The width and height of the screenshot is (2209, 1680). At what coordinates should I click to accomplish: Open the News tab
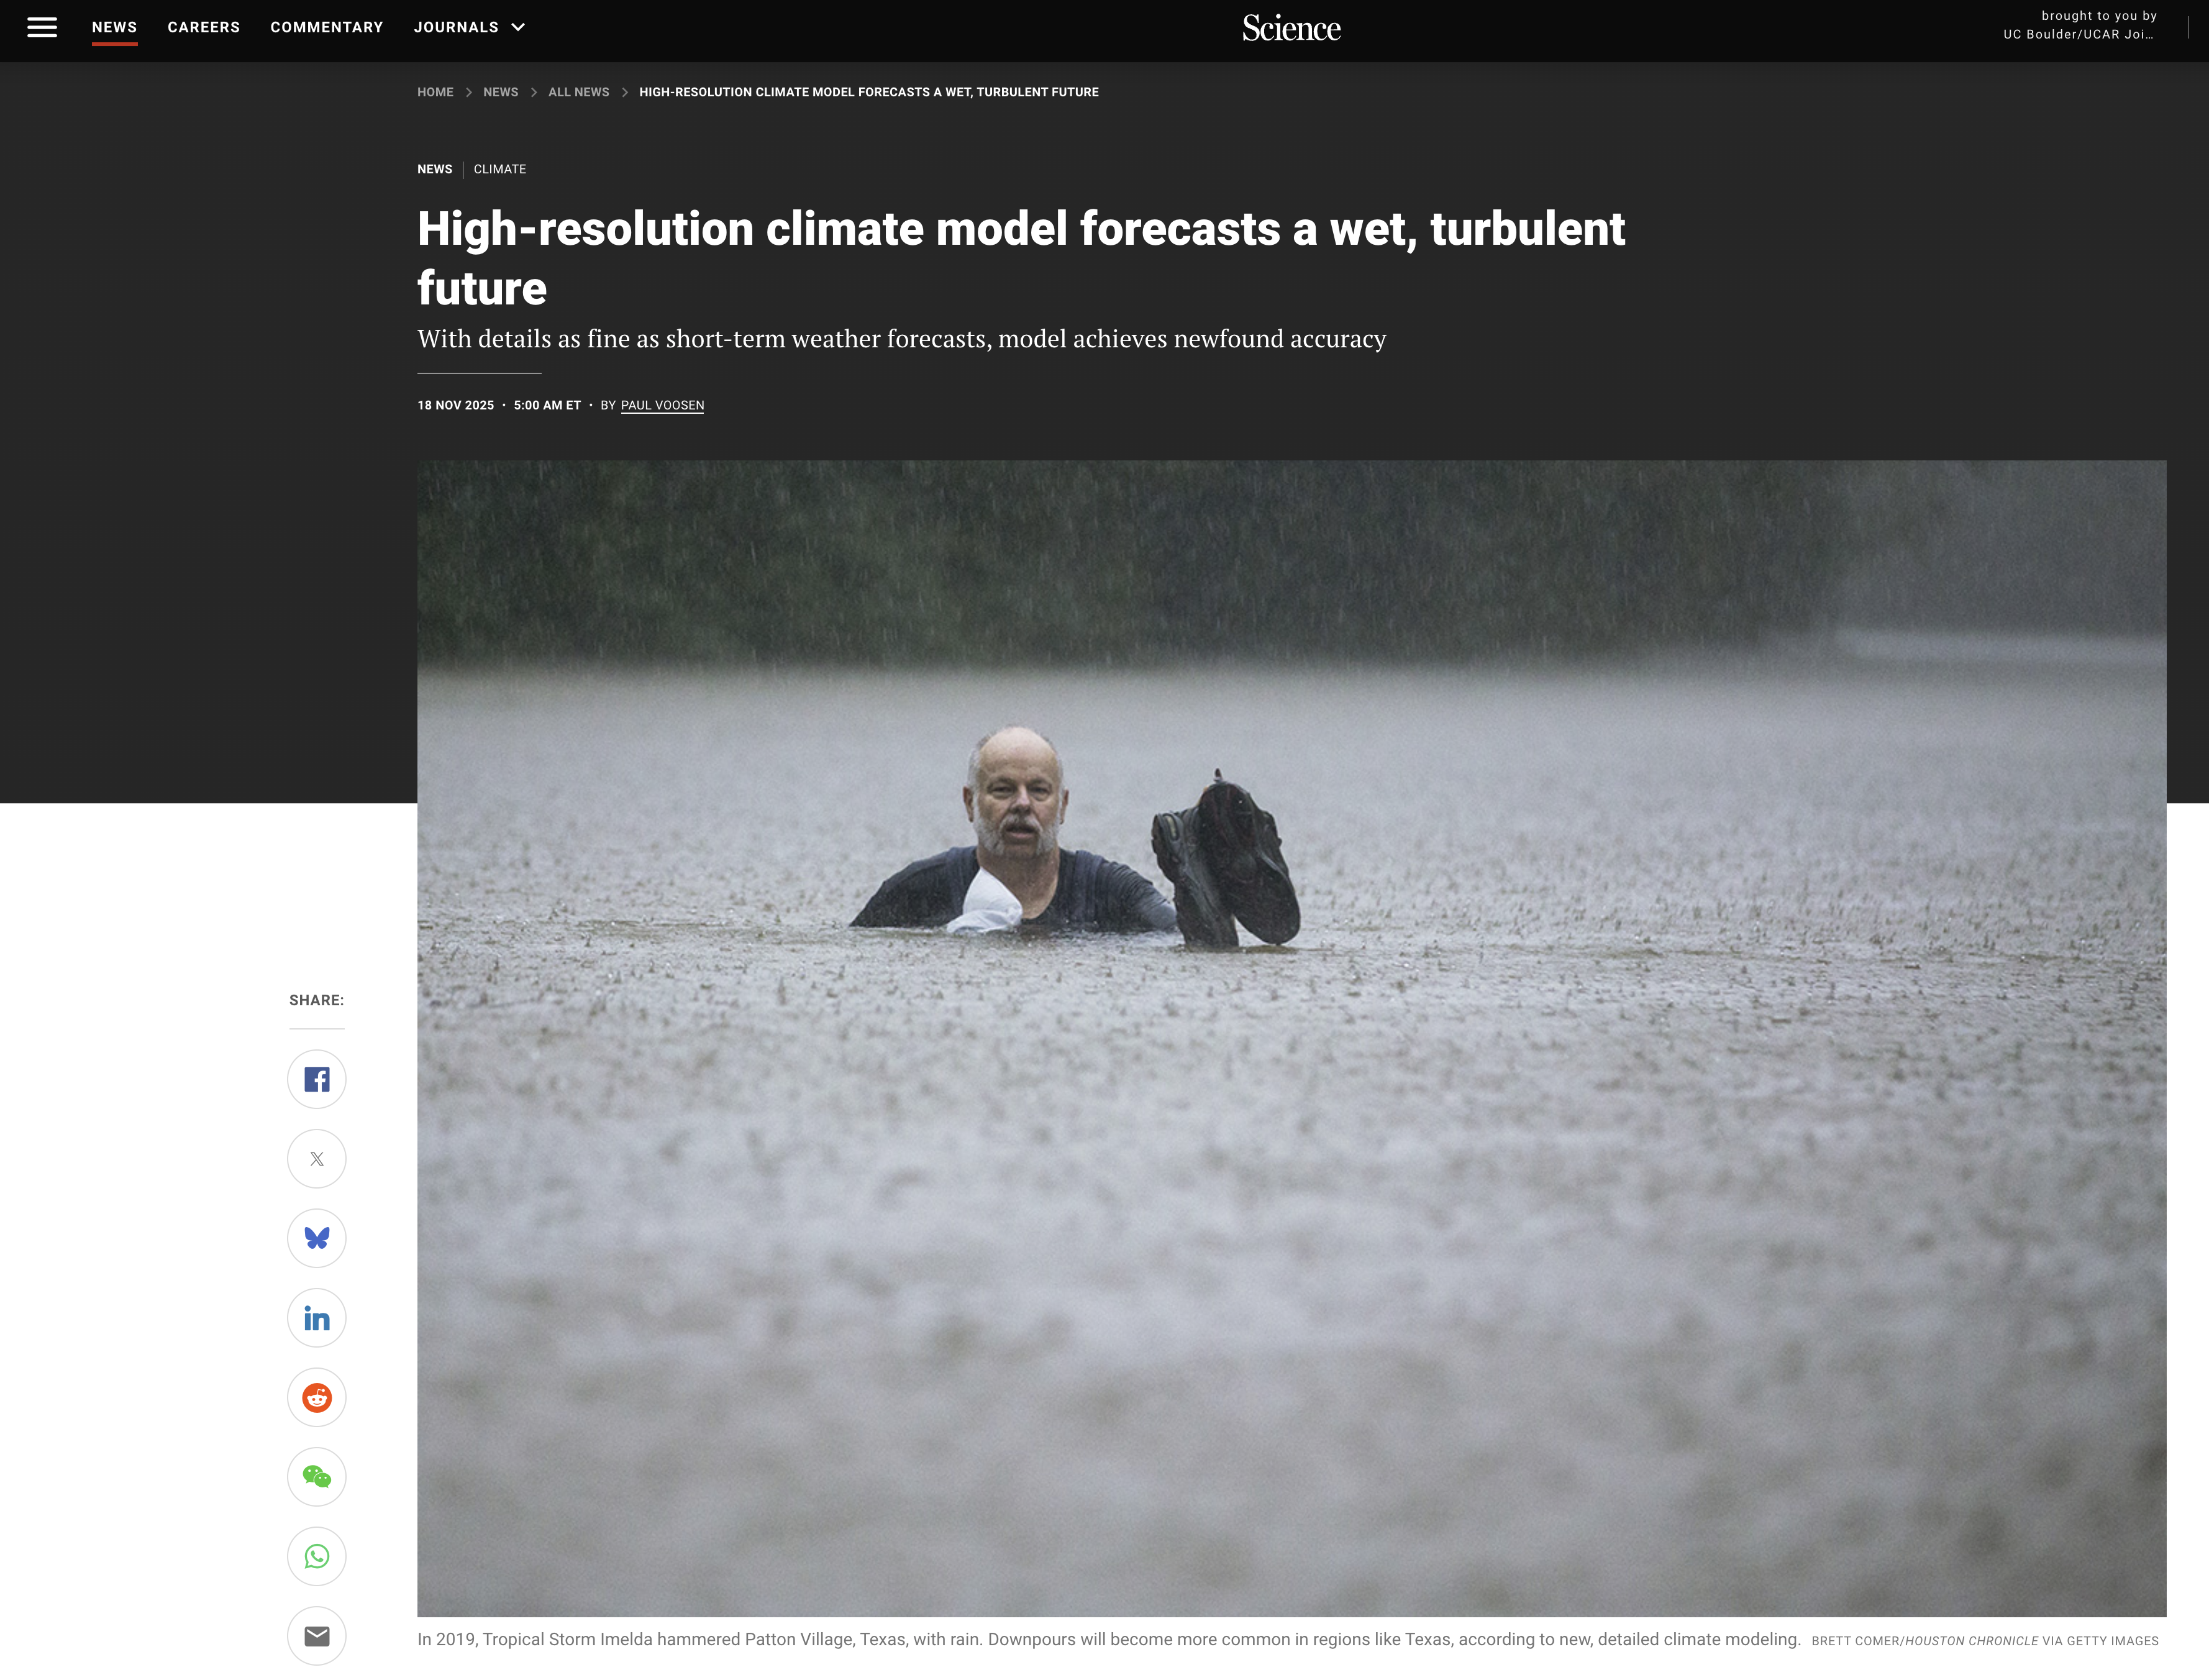[114, 27]
